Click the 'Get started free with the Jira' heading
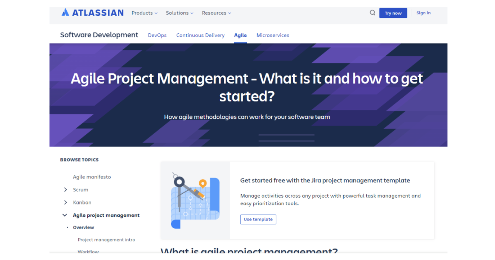495x260 pixels. (x=325, y=180)
